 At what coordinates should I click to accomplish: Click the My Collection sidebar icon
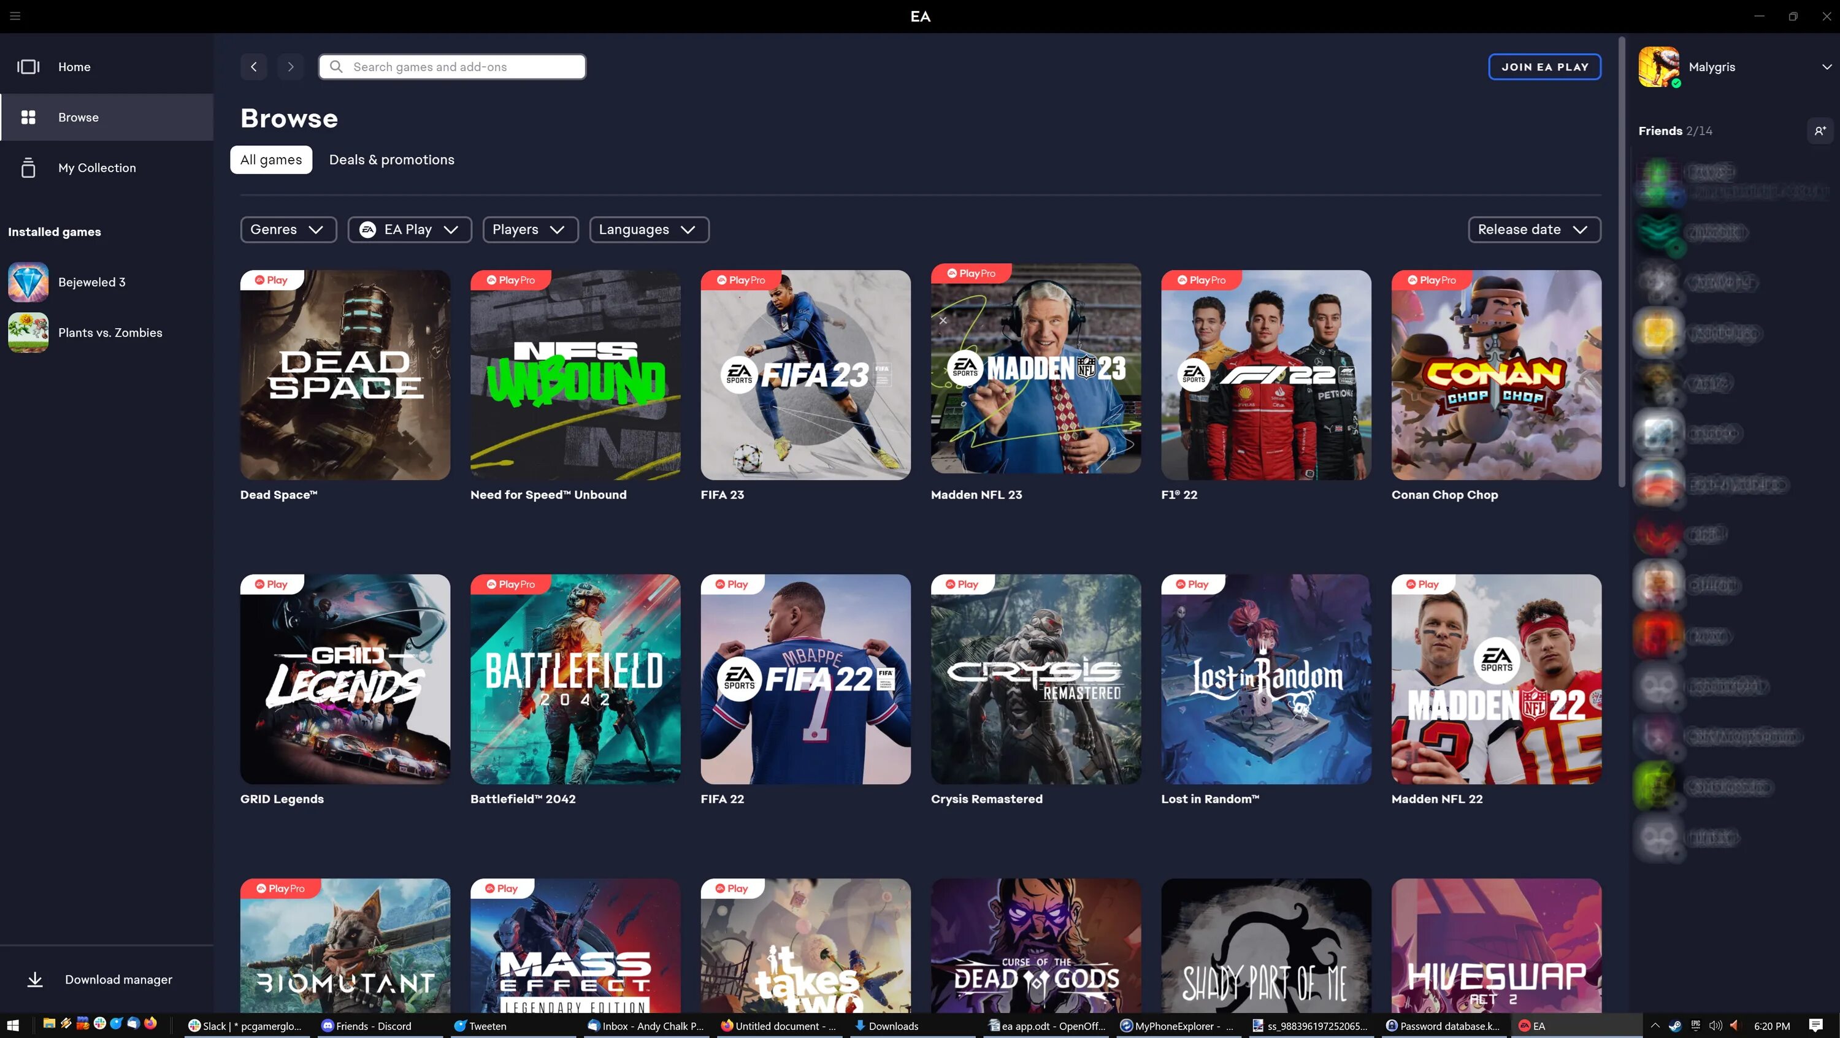pos(26,167)
